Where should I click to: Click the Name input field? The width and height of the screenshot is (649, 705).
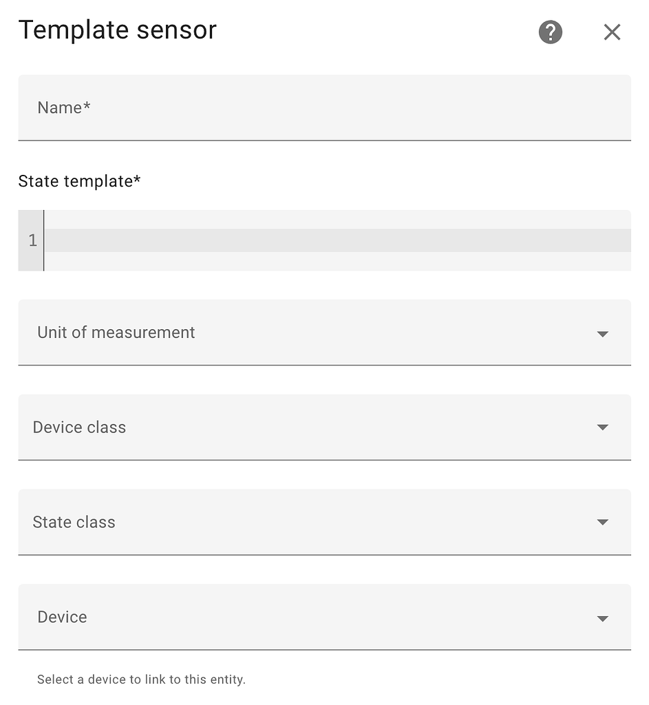(x=325, y=108)
